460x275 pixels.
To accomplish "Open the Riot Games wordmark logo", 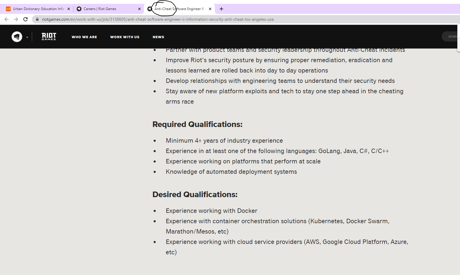I will 49,36.
